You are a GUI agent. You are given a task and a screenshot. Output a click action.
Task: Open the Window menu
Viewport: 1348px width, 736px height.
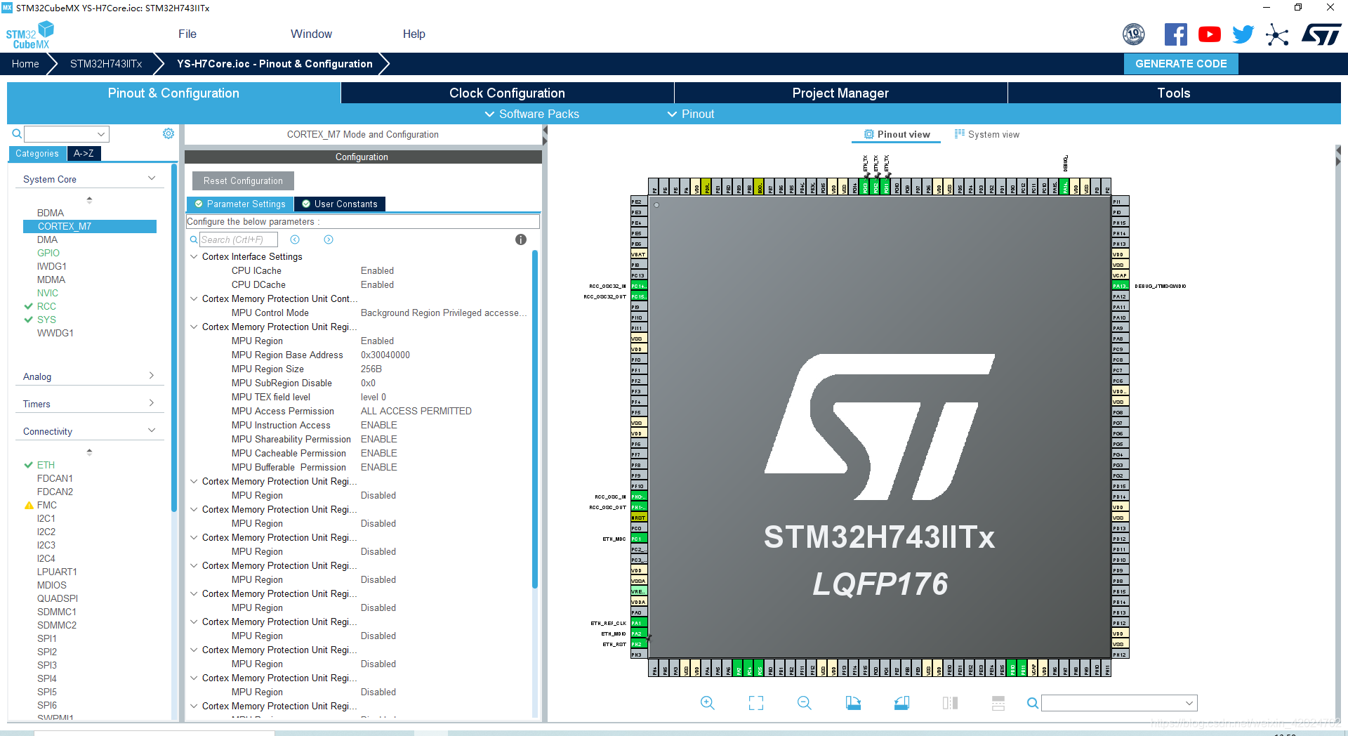(311, 34)
